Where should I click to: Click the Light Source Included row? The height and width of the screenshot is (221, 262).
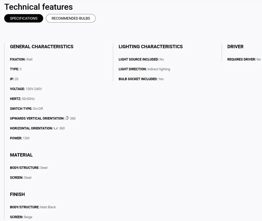(x=141, y=59)
